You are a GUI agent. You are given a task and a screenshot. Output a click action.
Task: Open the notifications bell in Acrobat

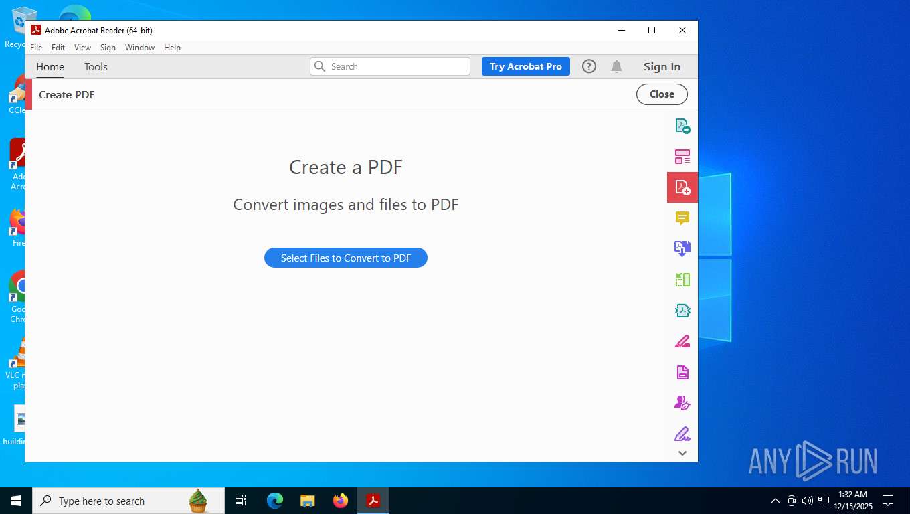[x=617, y=66]
